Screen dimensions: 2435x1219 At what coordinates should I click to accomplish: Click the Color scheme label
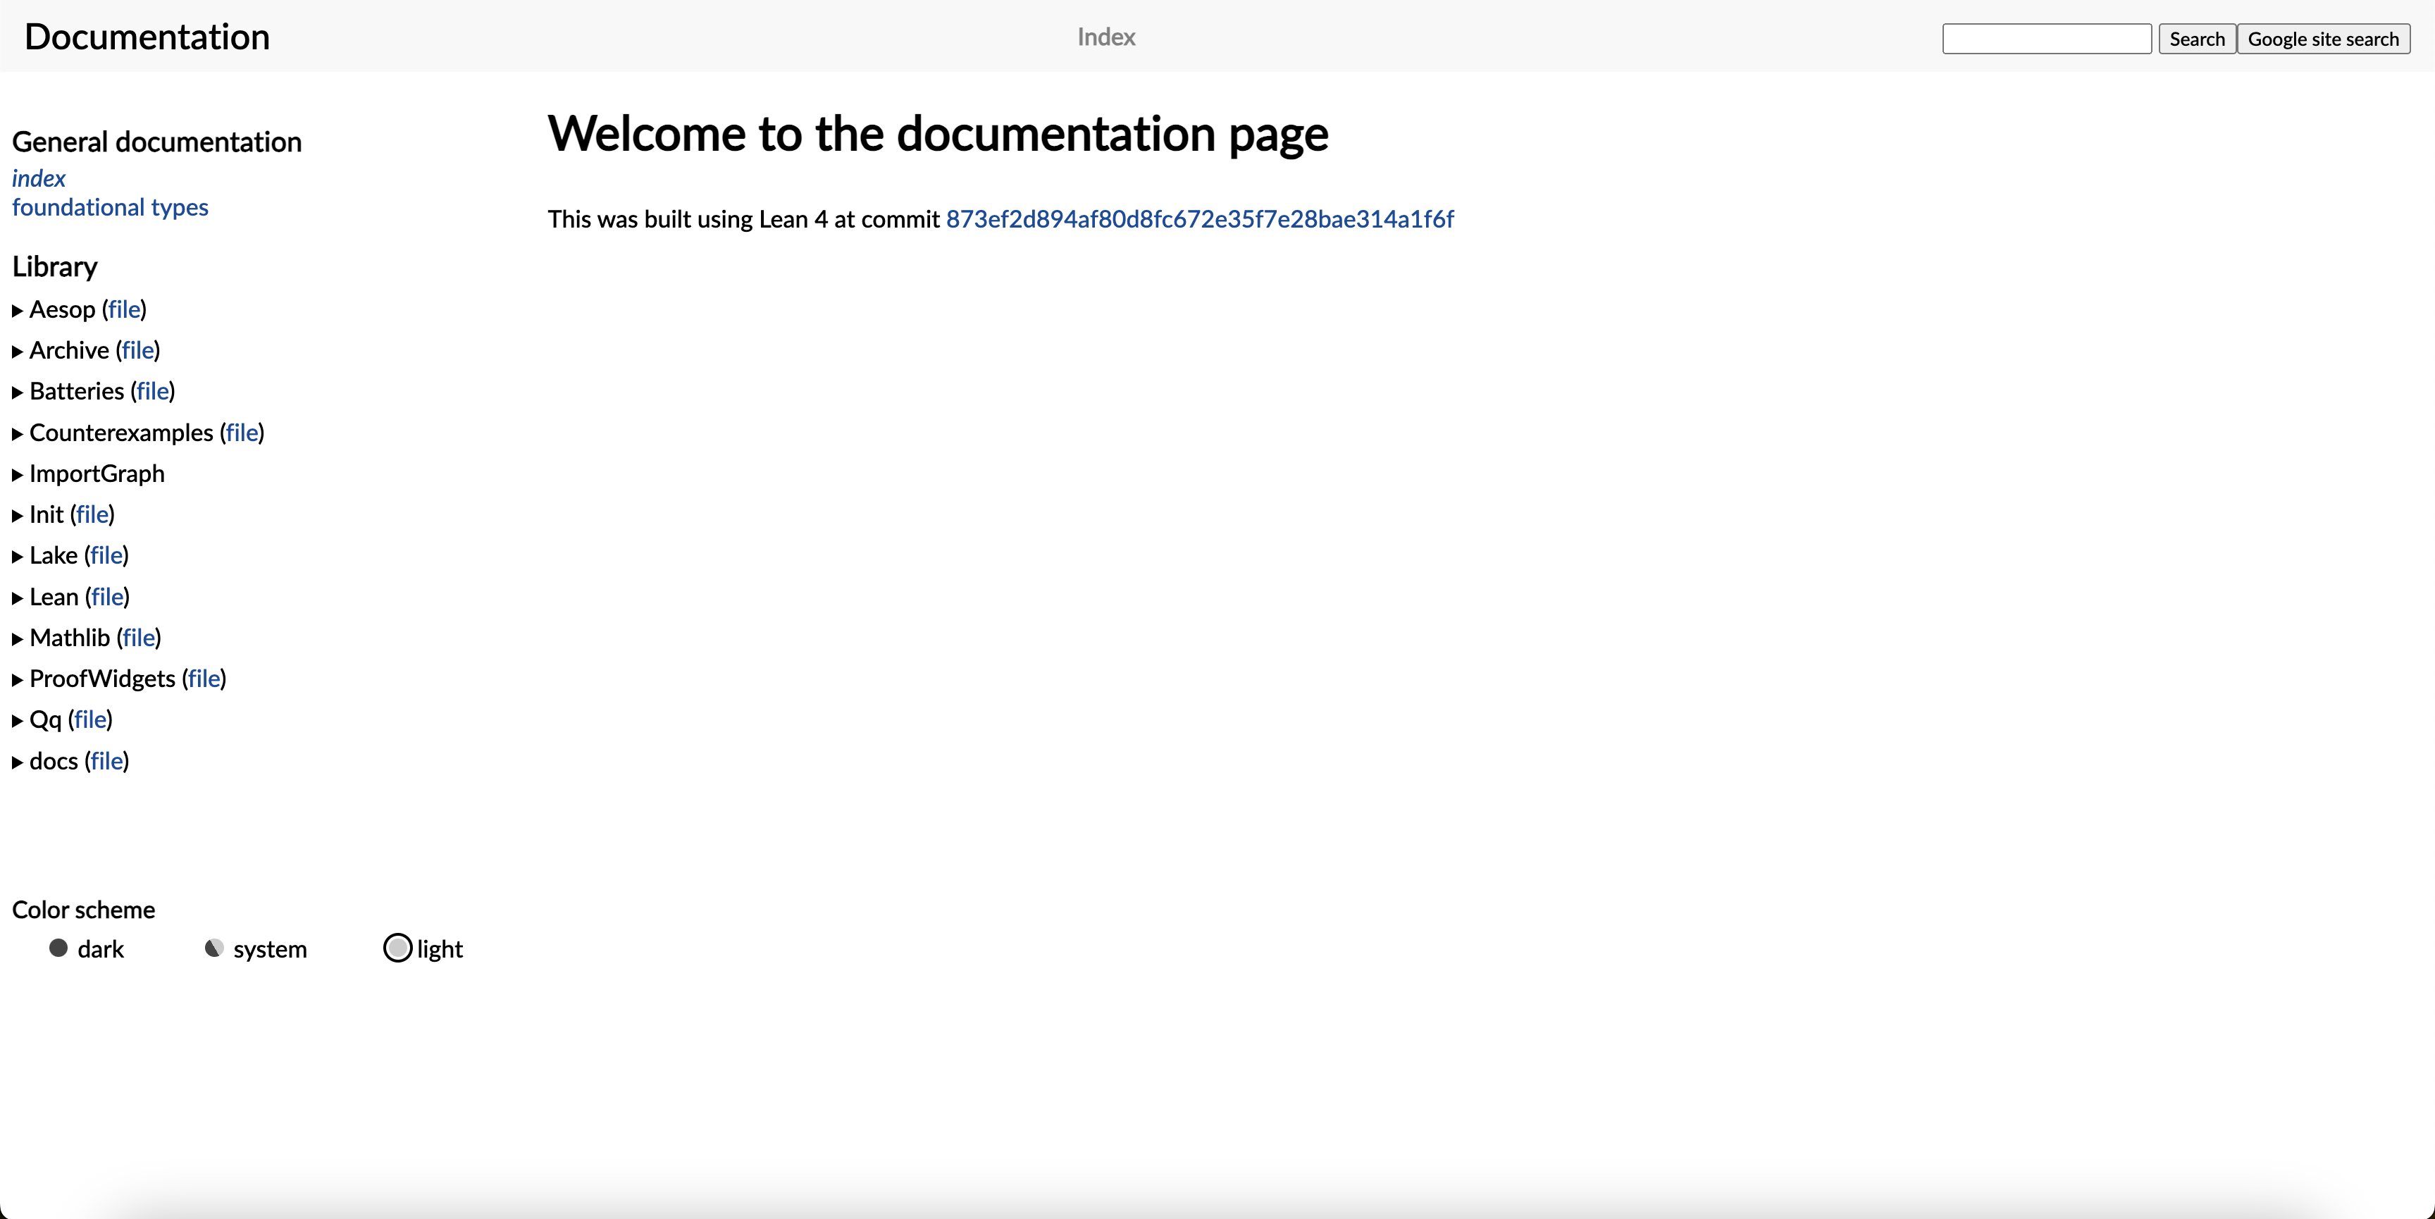83,910
